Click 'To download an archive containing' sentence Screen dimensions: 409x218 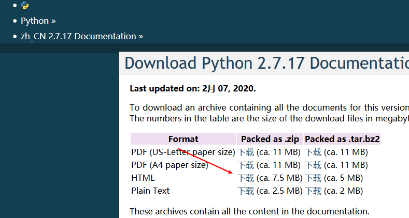(269, 107)
